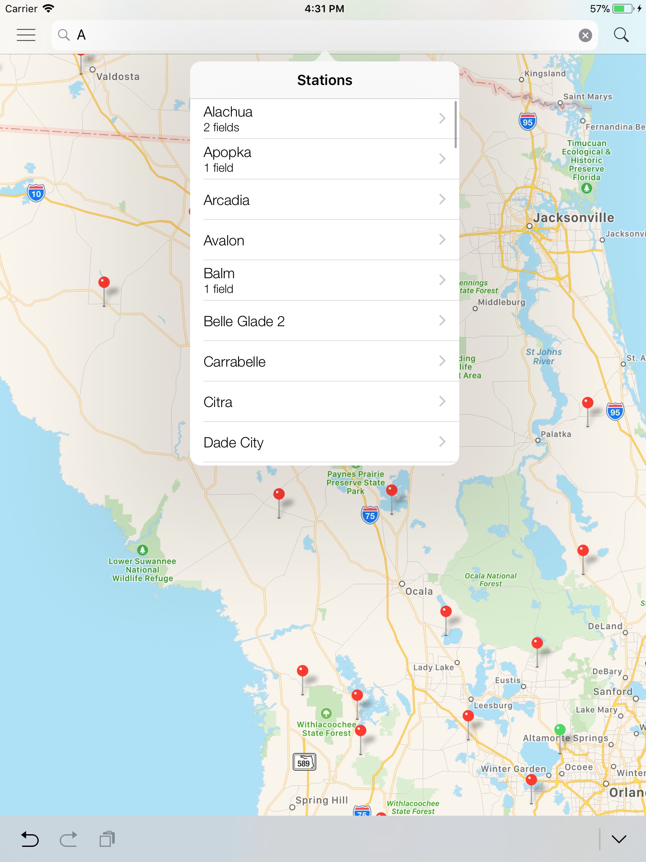Focus the search input containing "A"
Image resolution: width=646 pixels, height=862 pixels.
click(x=325, y=35)
